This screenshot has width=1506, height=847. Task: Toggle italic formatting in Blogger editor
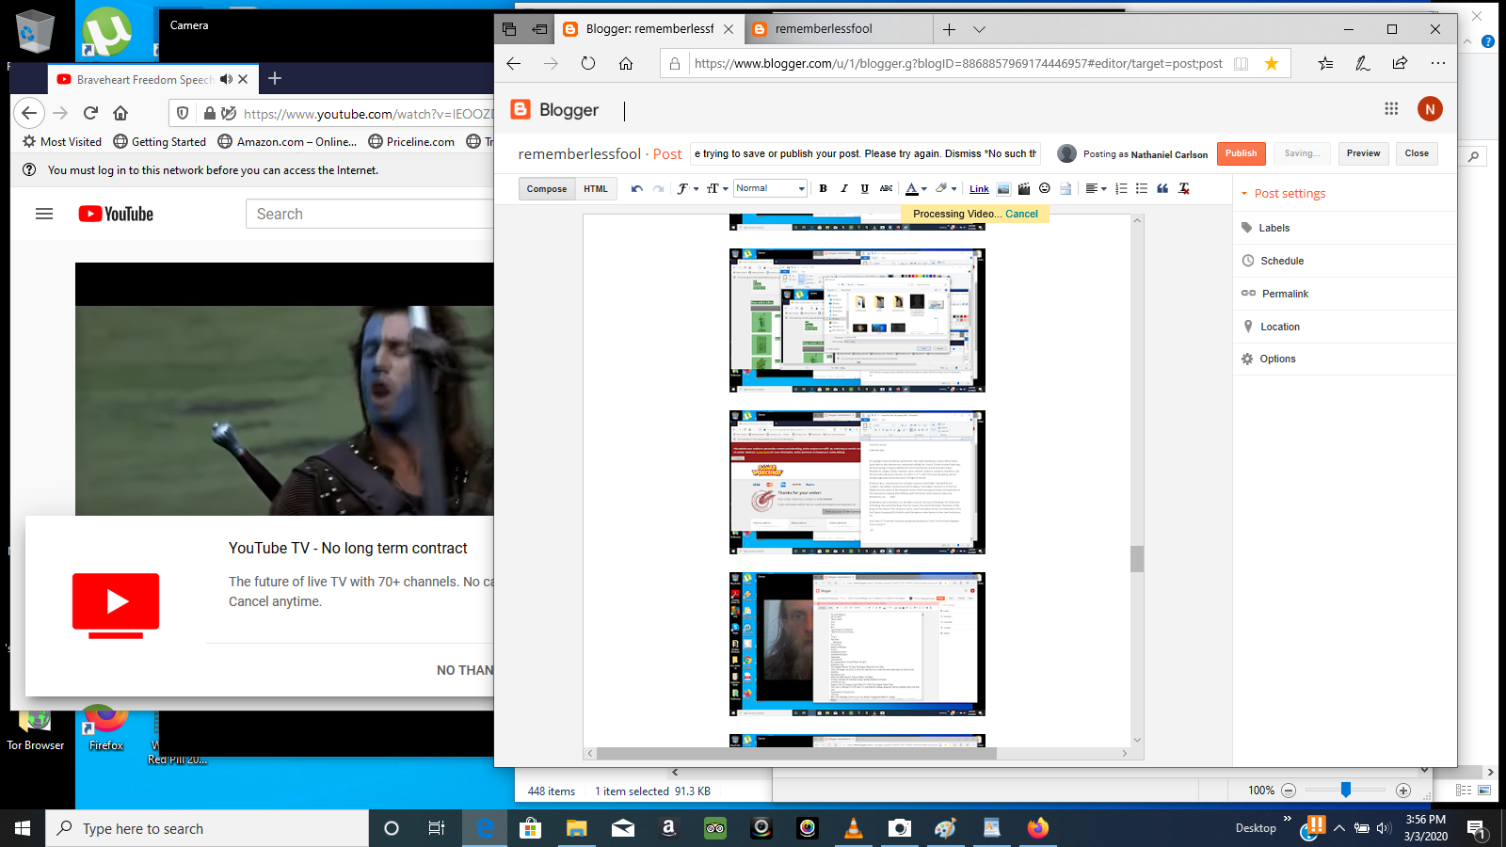[844, 188]
